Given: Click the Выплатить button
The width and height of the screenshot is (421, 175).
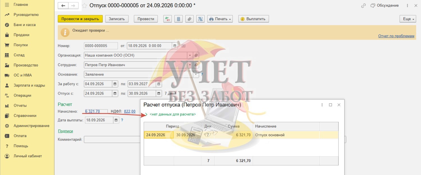Looking at the screenshot, I should point(254,19).
